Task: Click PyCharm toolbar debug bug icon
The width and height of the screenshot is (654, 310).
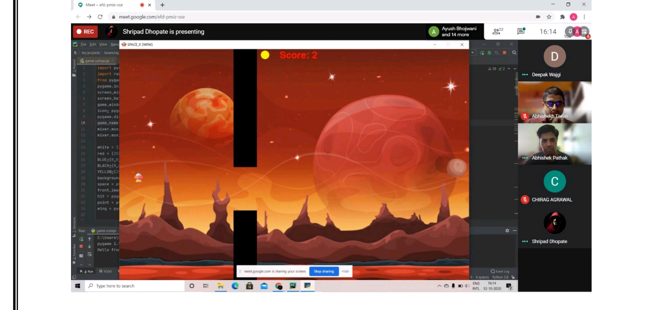Action: 489,53
